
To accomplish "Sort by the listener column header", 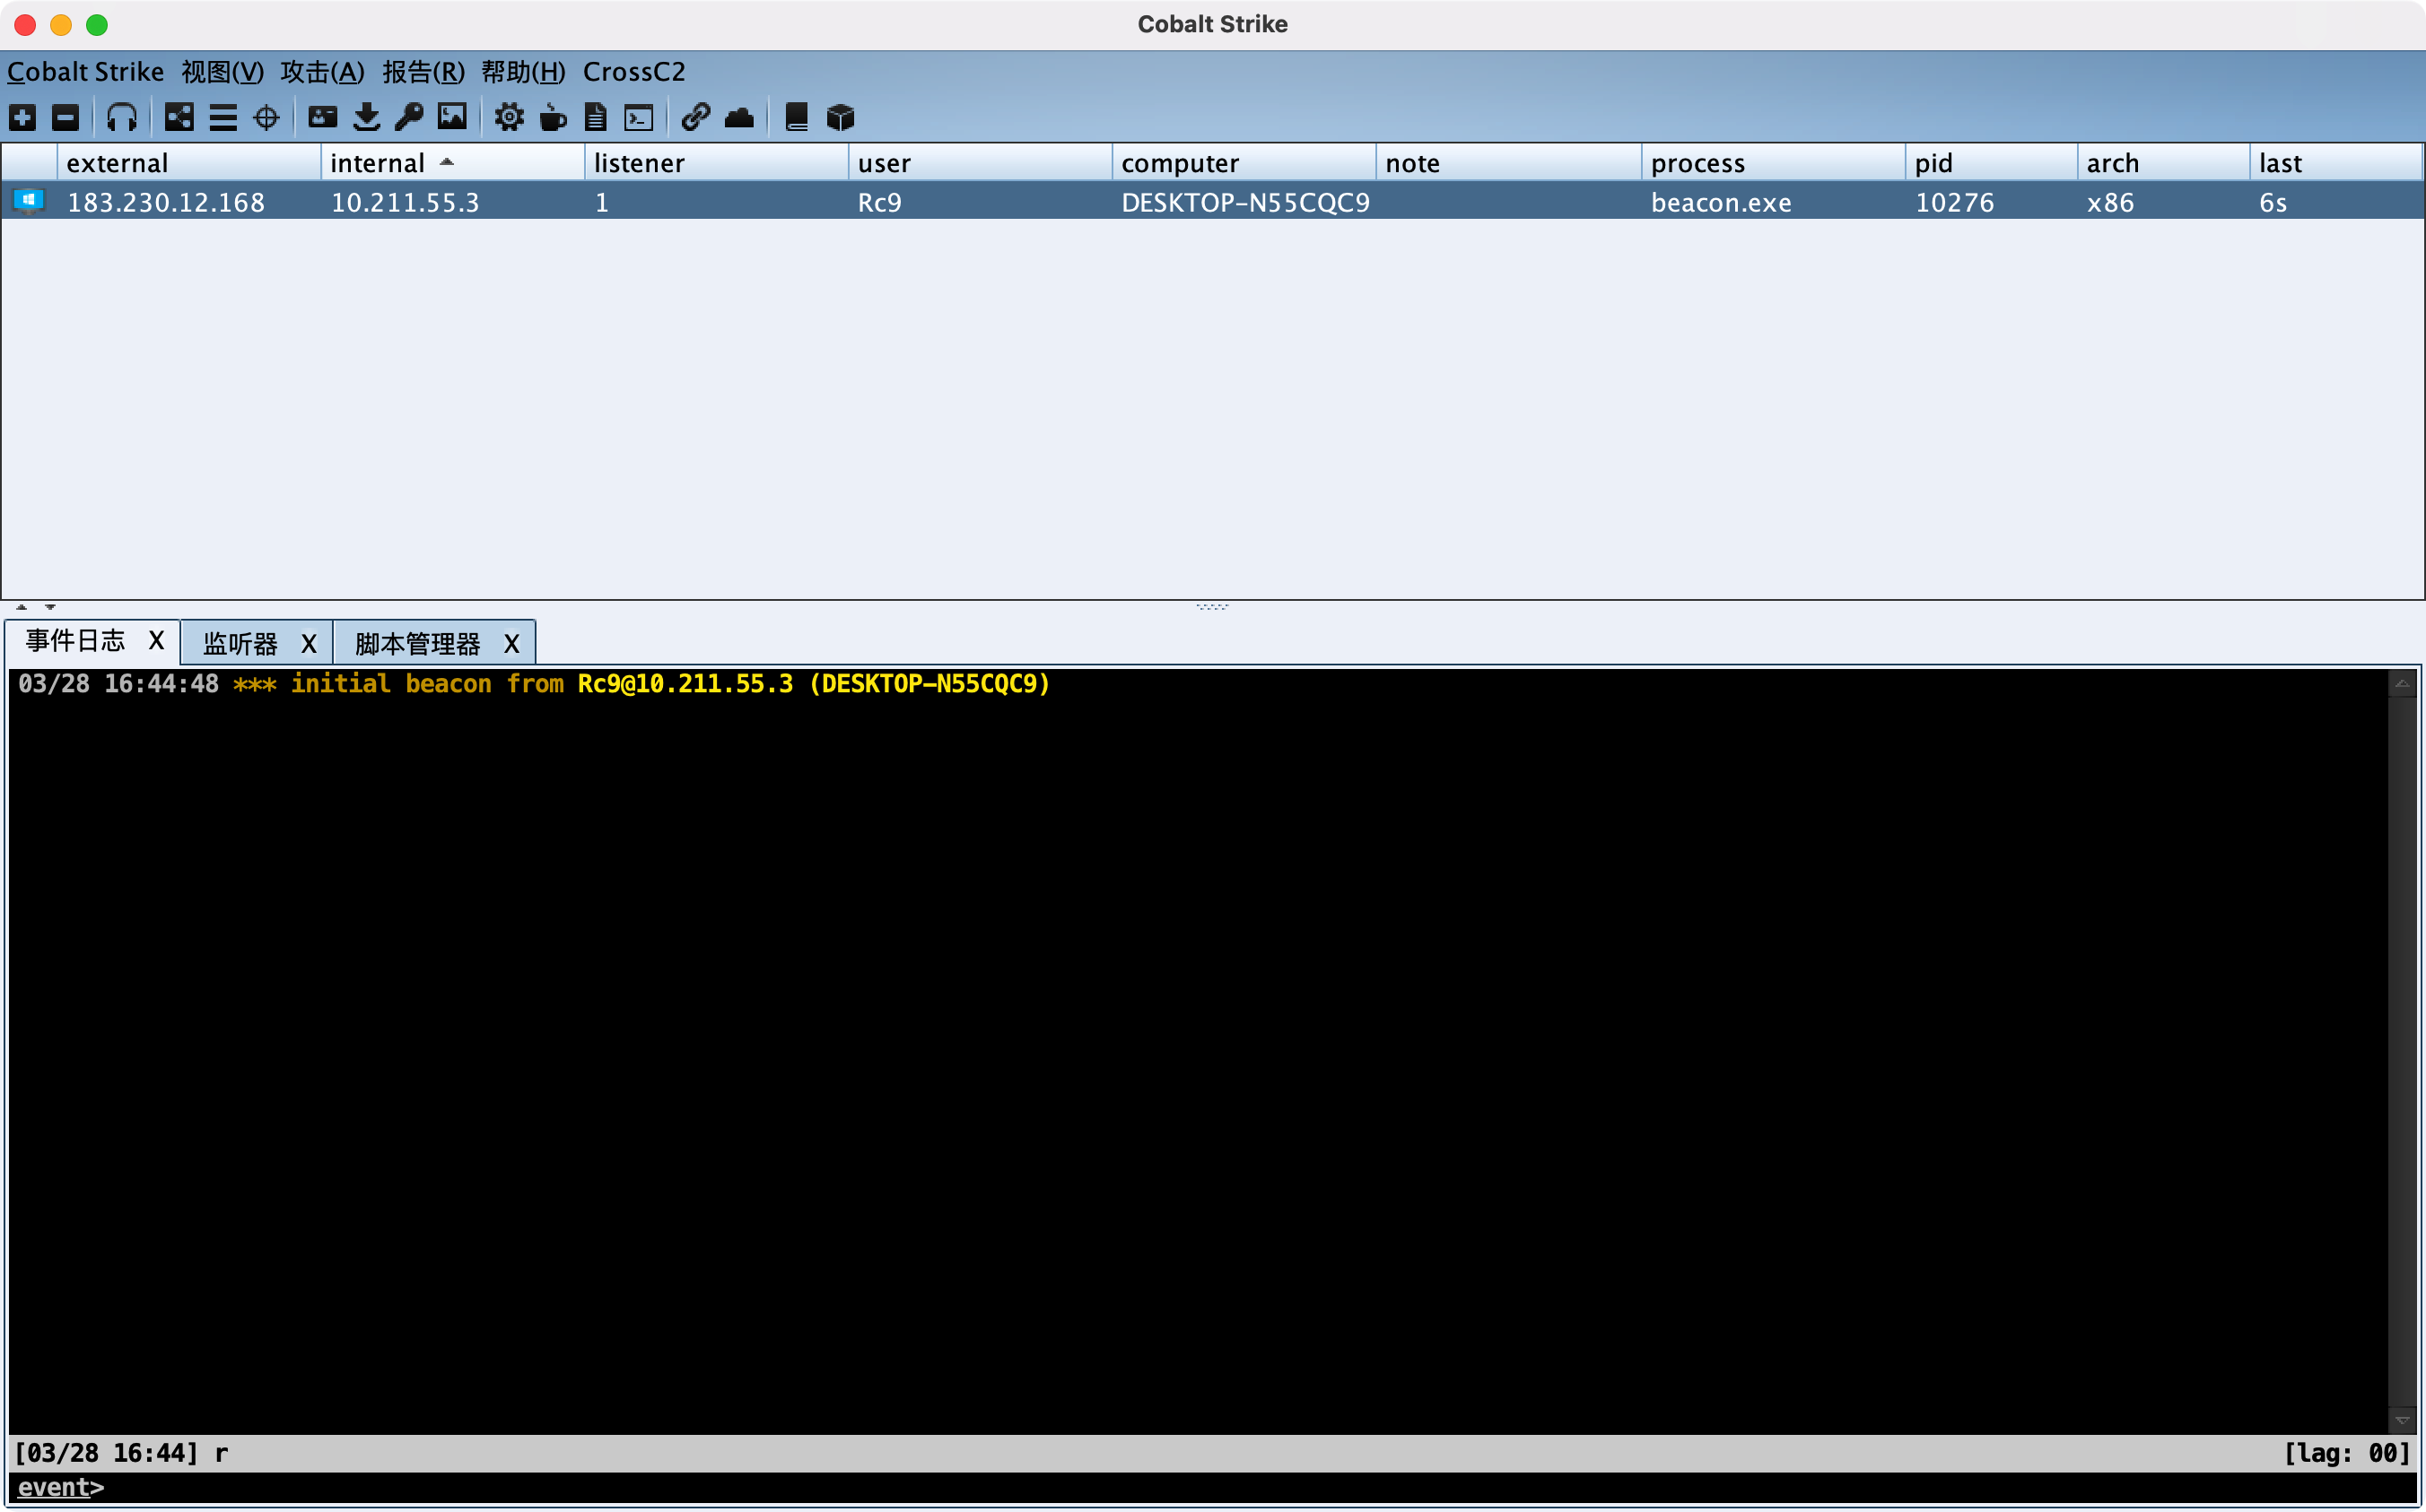I will pos(717,162).
